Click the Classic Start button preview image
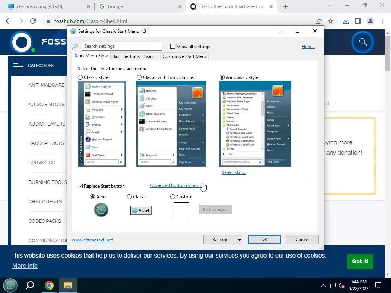The height and width of the screenshot is (293, 391). tap(141, 211)
